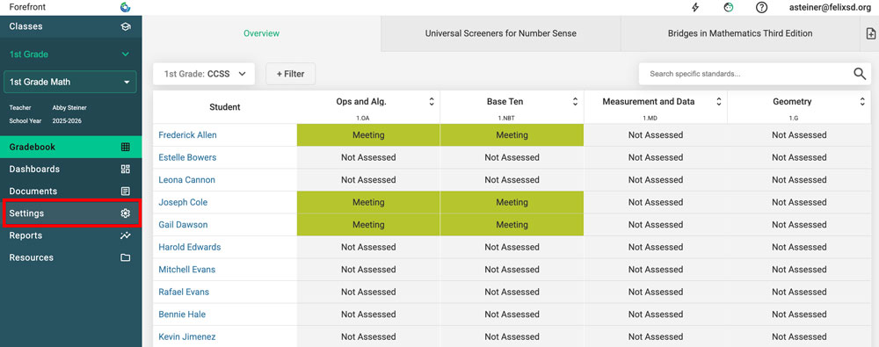Sort the Ops and Alg. column
879x347 pixels.
[431, 102]
